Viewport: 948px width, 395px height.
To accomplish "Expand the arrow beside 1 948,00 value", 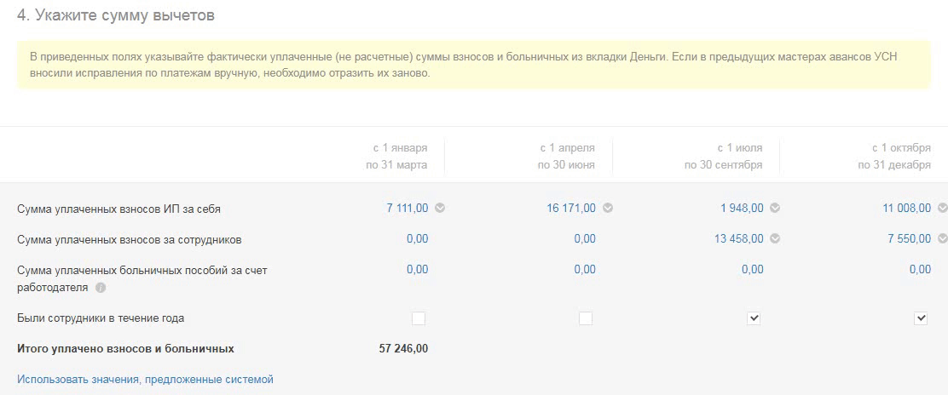I will tap(775, 208).
